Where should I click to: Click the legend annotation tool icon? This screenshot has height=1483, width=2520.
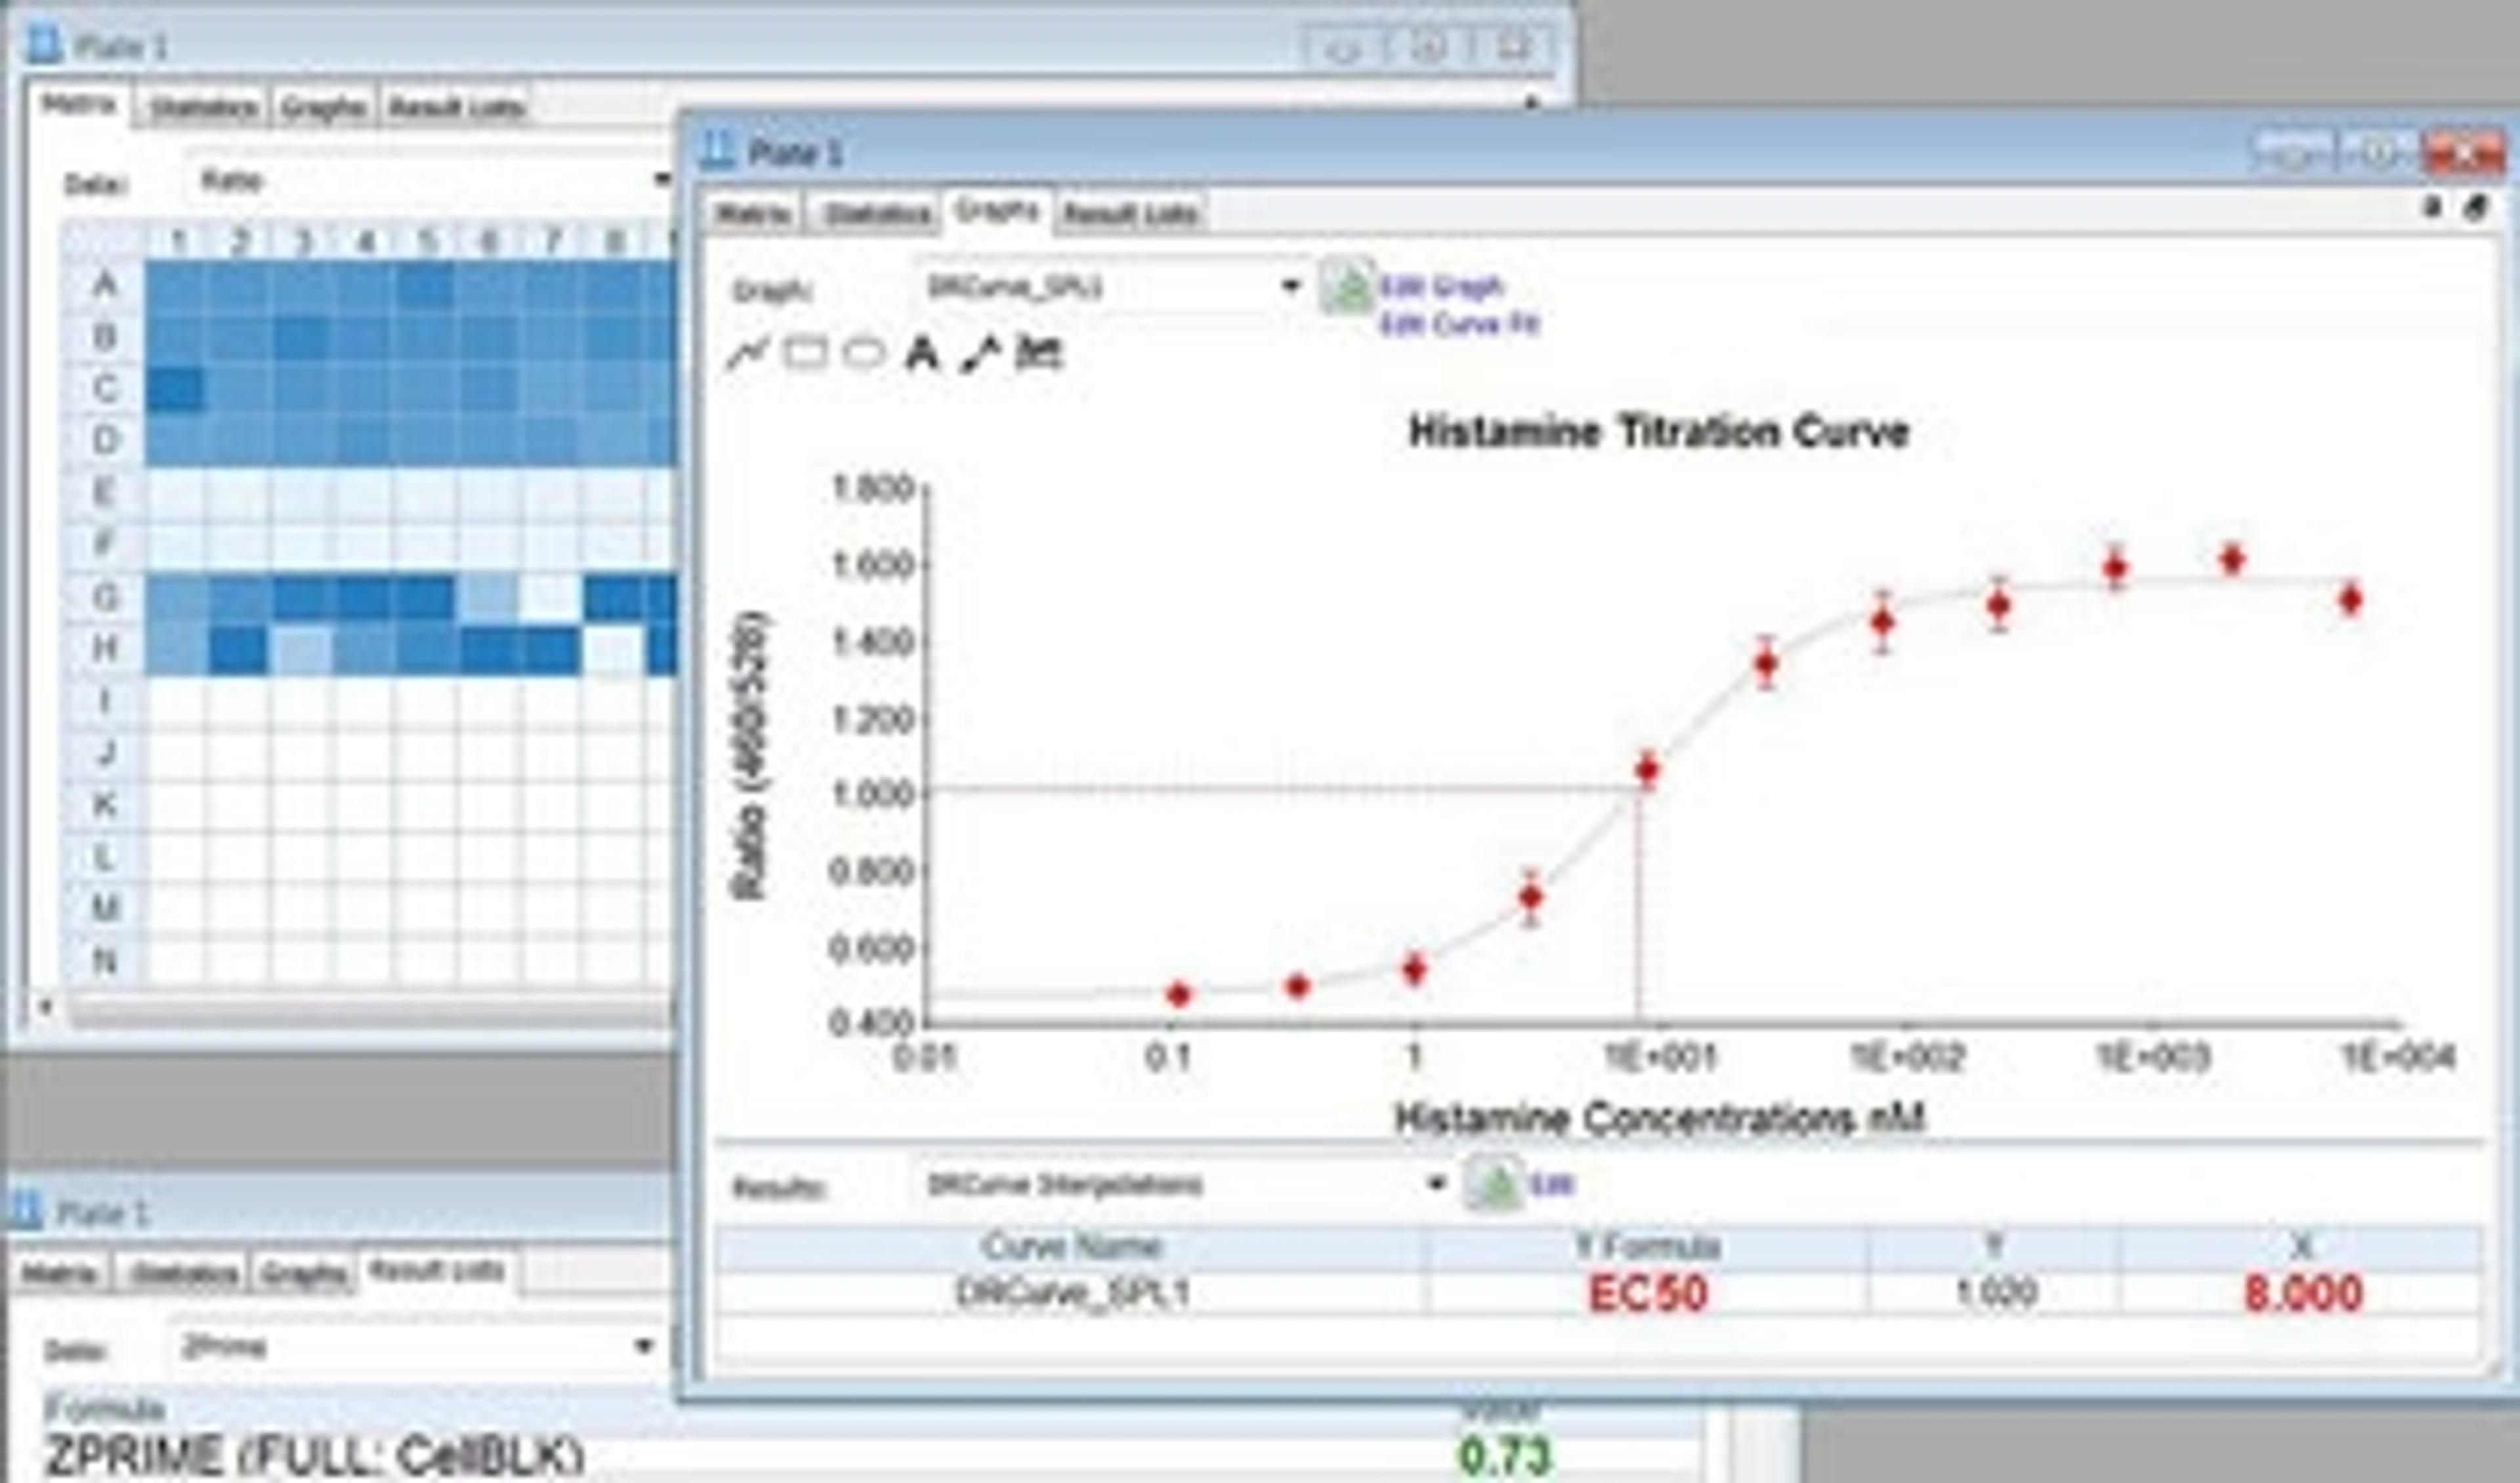pyautogui.click(x=1039, y=354)
